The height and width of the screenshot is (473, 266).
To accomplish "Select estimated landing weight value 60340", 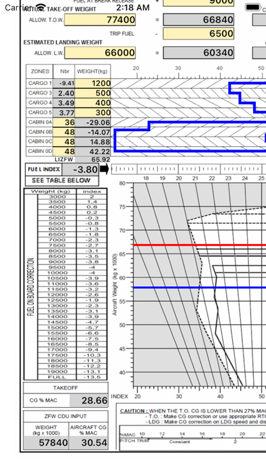I will [199, 53].
